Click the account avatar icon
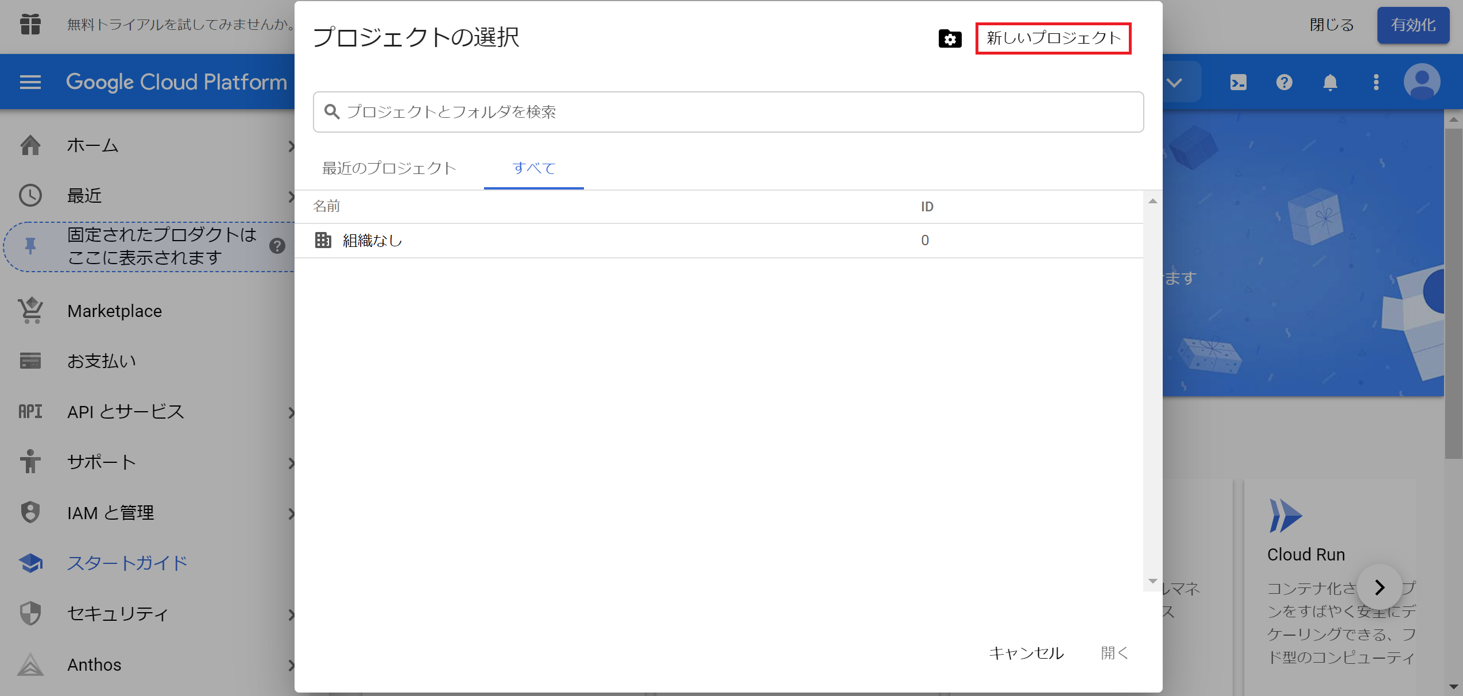The image size is (1463, 696). [1422, 82]
